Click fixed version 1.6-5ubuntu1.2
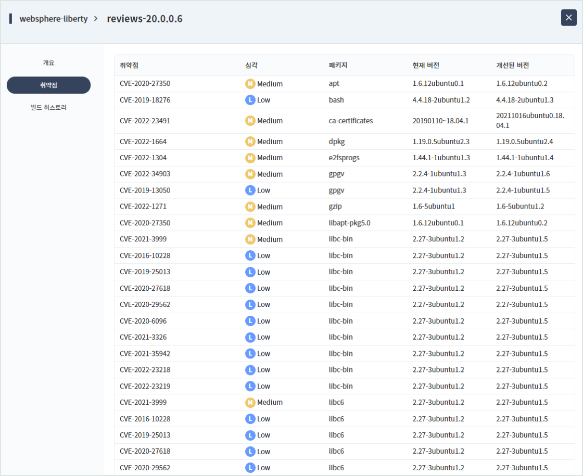This screenshot has width=583, height=476. click(x=520, y=207)
